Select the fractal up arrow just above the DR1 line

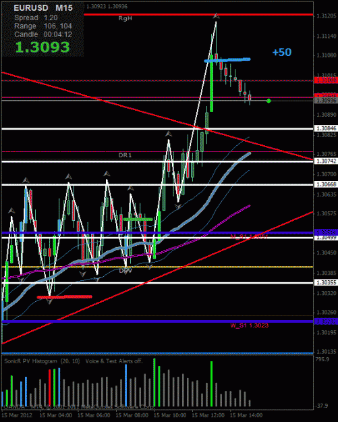(x=169, y=134)
